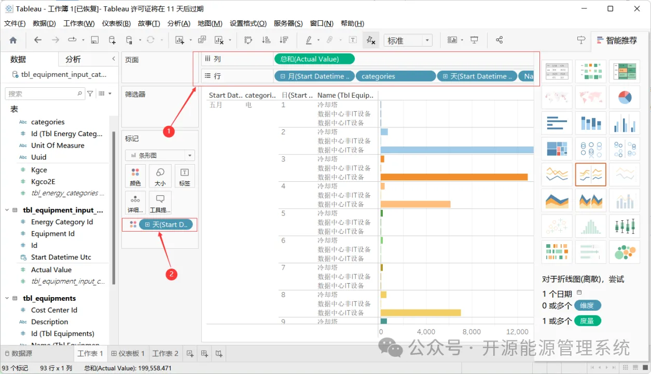Open the bar chart (条形图) mark type dropdown

[x=160, y=155]
